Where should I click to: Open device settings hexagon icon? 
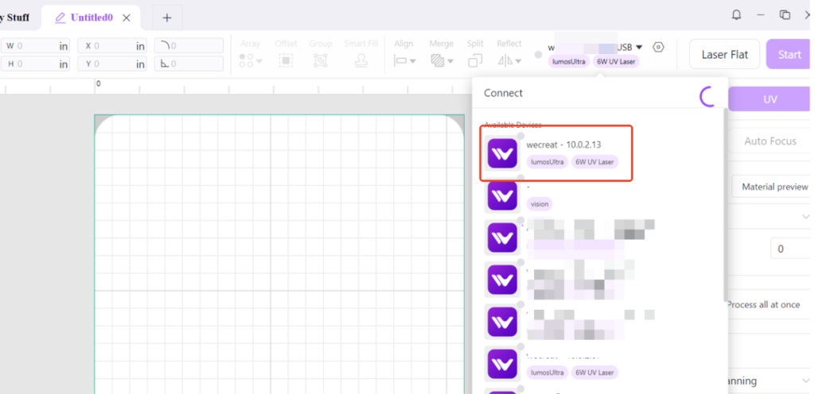[658, 47]
